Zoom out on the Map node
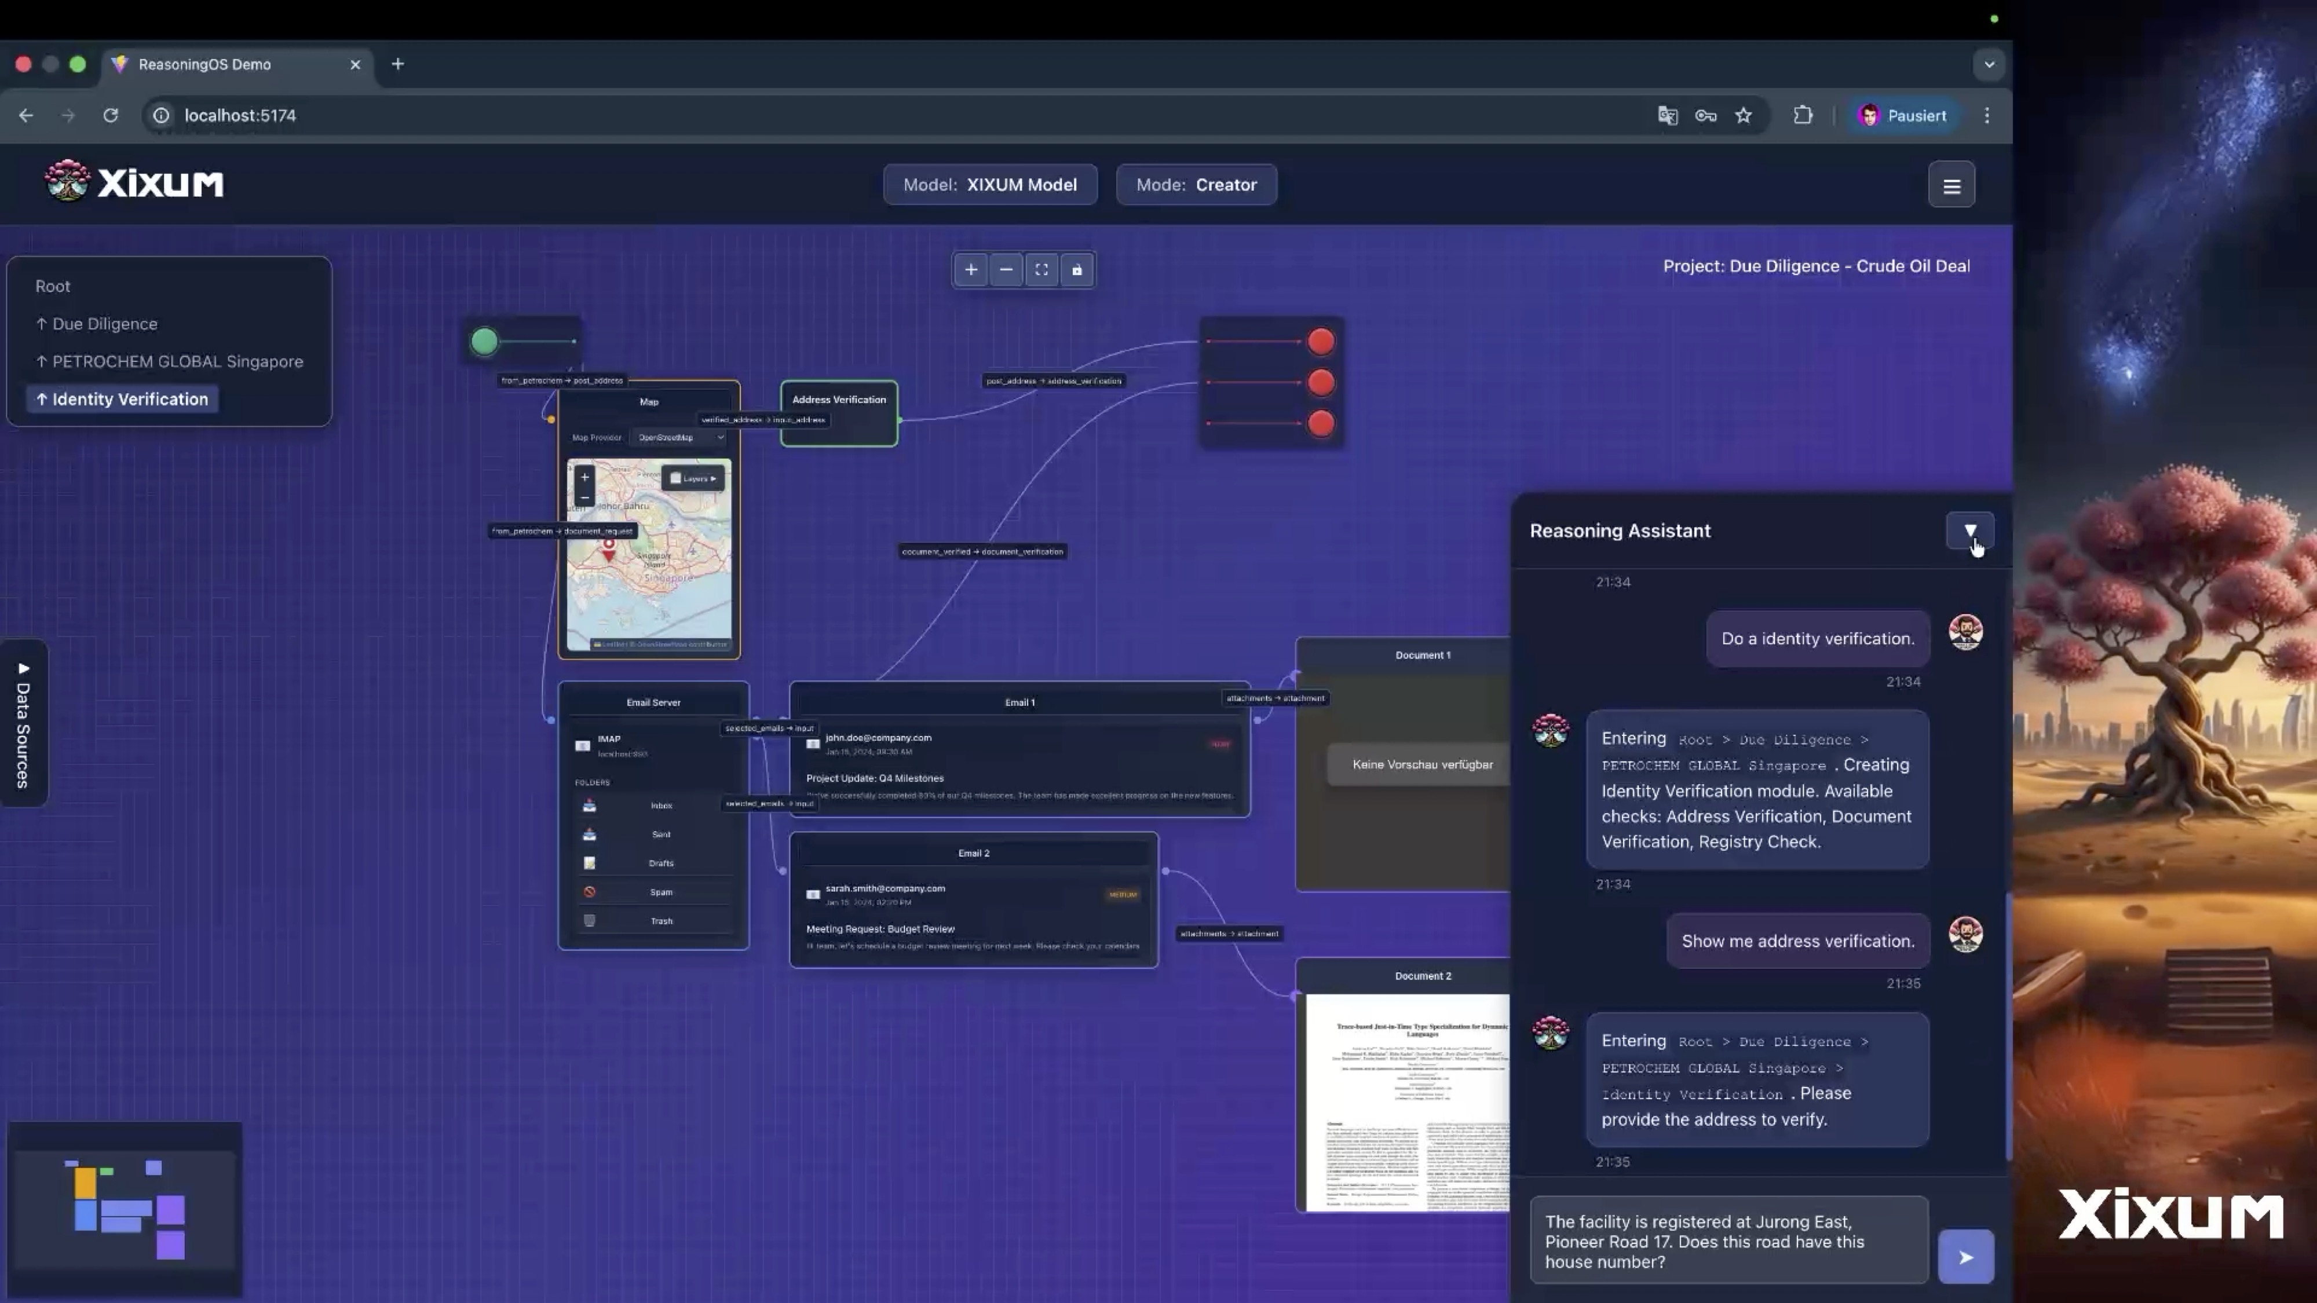 [584, 497]
